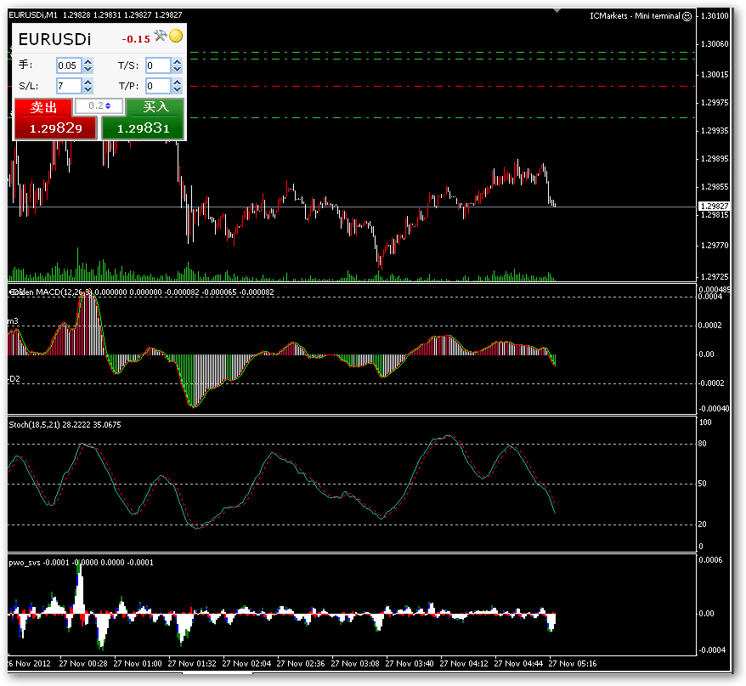
Task: Click the EURUSDi symbol name in panel
Action: click(x=54, y=39)
